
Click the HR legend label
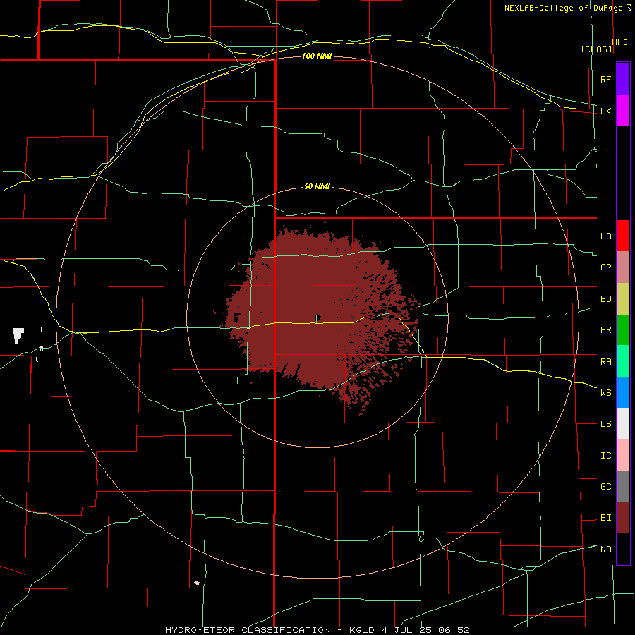(x=606, y=330)
